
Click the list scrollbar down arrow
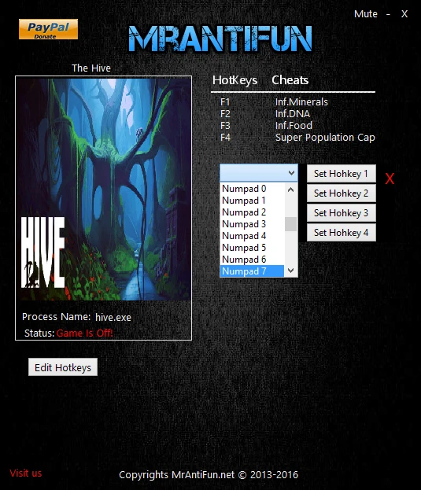[x=290, y=271]
